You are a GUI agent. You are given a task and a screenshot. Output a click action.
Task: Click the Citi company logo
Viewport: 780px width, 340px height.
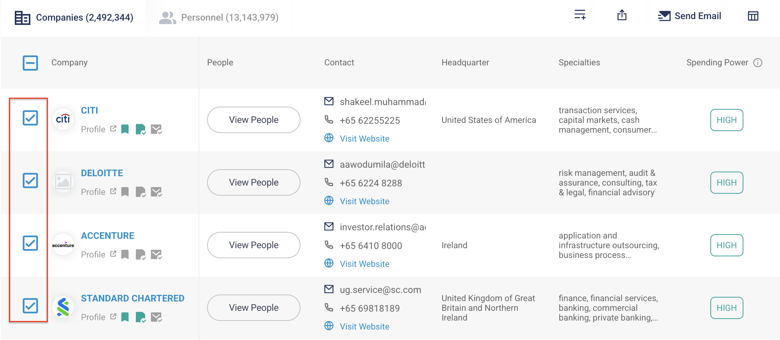point(63,119)
